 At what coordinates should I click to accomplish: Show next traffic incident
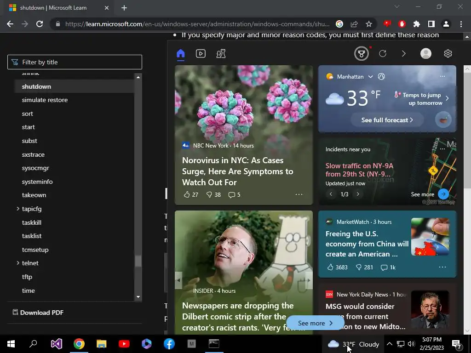click(358, 194)
